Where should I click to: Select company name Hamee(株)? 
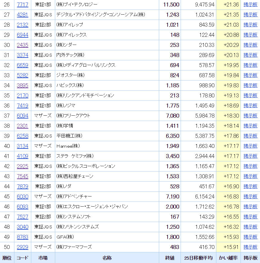(x=68, y=146)
